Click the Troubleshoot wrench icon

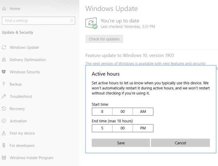pos(4,96)
